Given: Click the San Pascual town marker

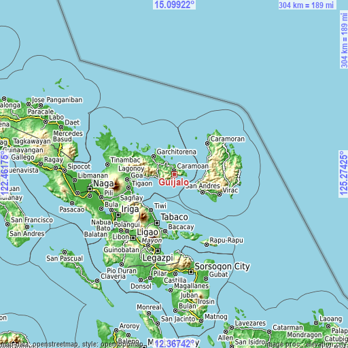Looking at the screenshot, I should [x=65, y=252].
